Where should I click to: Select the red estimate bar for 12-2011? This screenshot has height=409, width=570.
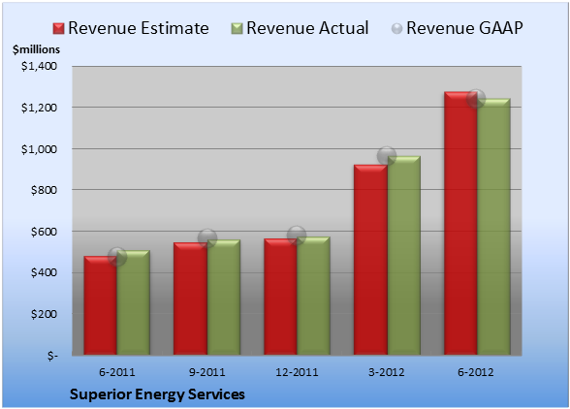coord(280,297)
